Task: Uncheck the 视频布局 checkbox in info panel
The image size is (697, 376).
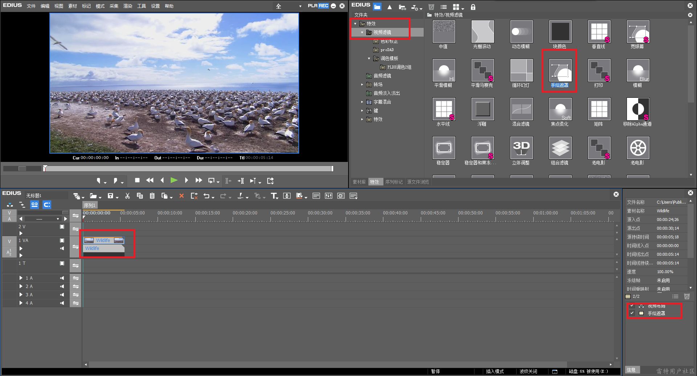Action: click(x=632, y=306)
